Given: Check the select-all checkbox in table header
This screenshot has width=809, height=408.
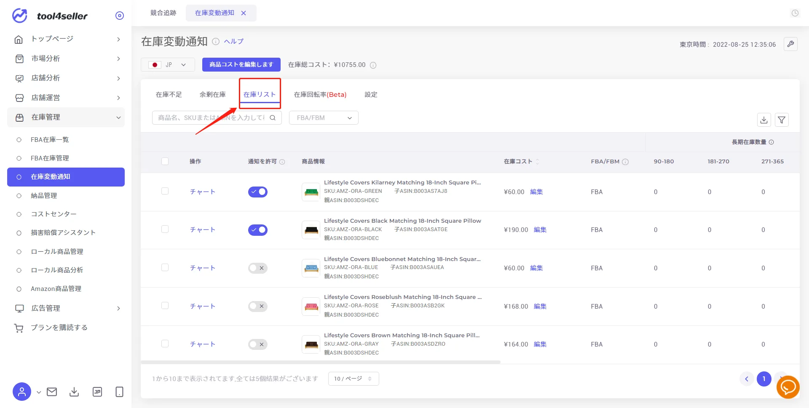Looking at the screenshot, I should tap(165, 161).
